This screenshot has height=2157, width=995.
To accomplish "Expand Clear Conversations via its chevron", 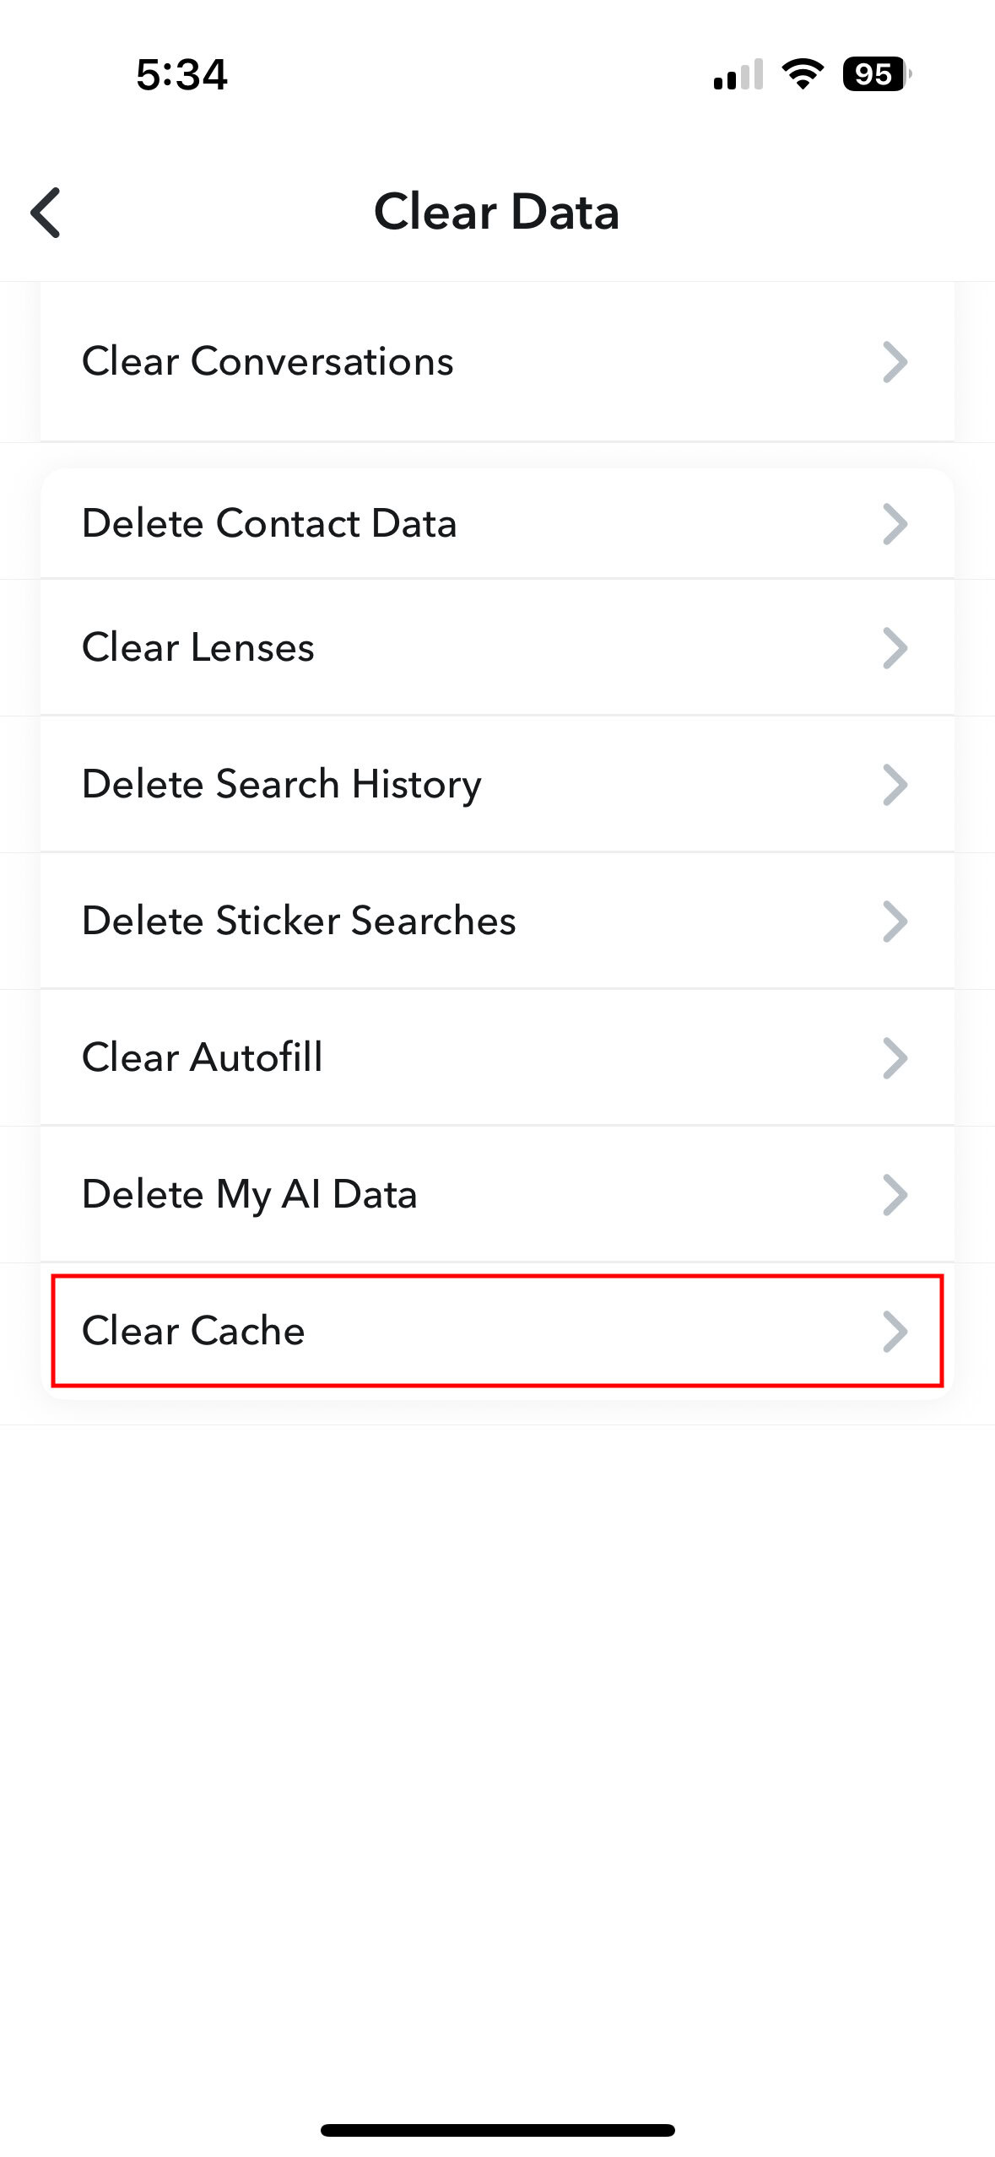I will pos(895,361).
